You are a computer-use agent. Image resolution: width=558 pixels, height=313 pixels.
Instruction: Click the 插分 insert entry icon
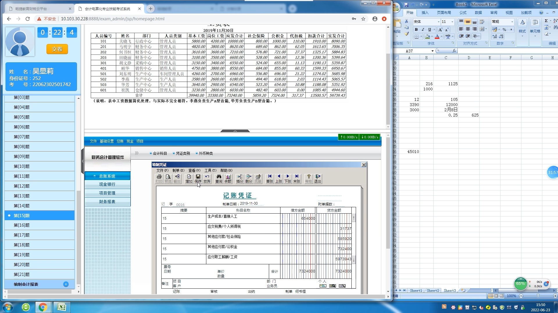click(x=240, y=179)
